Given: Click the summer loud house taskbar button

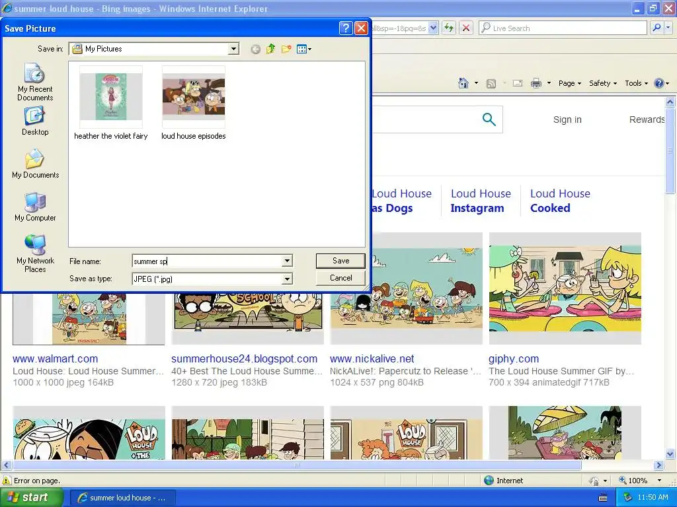Looking at the screenshot, I should pos(122,498).
